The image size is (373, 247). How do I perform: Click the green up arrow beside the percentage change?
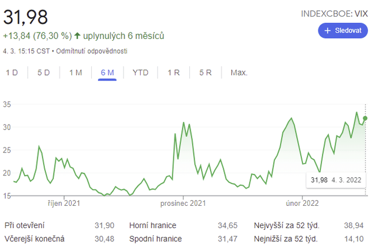[77, 36]
